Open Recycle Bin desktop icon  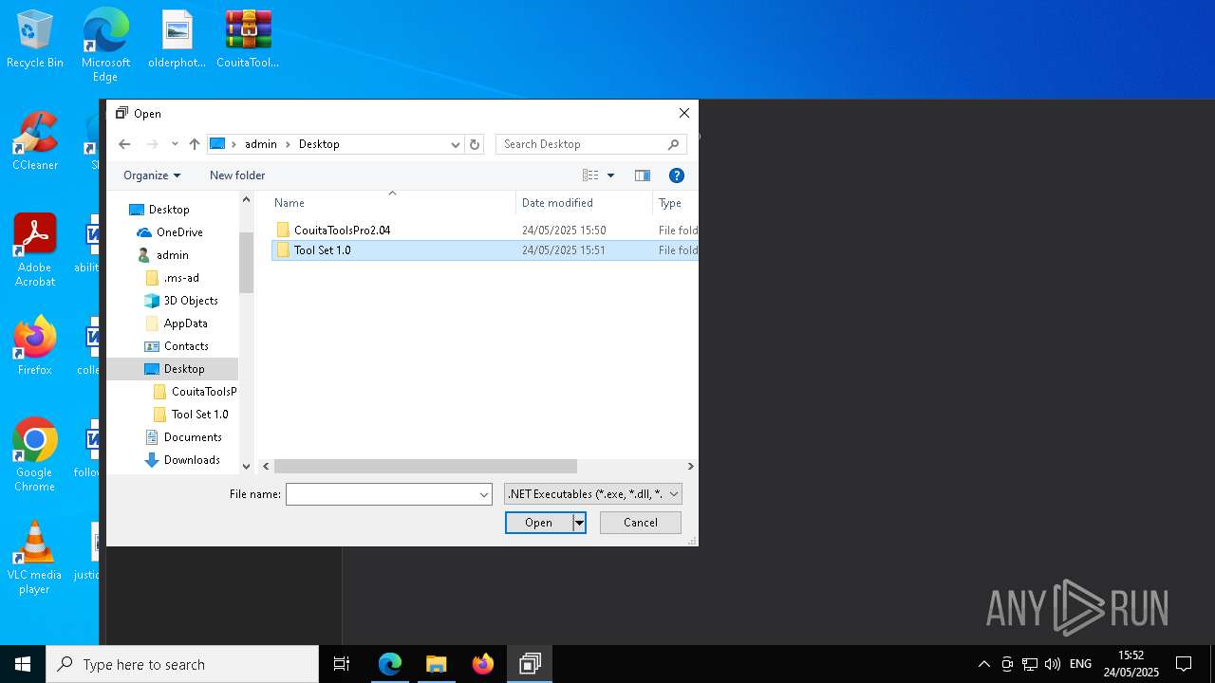click(35, 40)
